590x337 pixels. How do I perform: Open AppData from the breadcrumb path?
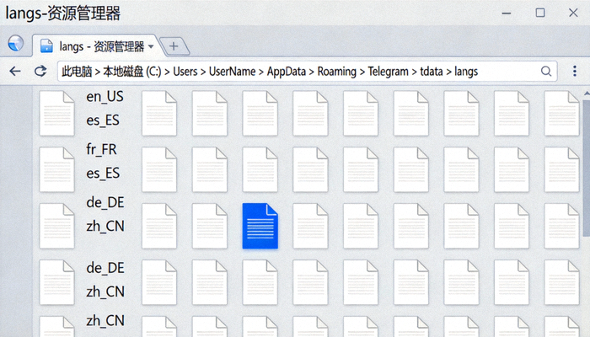click(x=287, y=72)
